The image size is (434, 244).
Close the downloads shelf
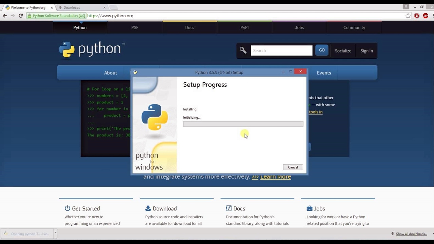433,233
